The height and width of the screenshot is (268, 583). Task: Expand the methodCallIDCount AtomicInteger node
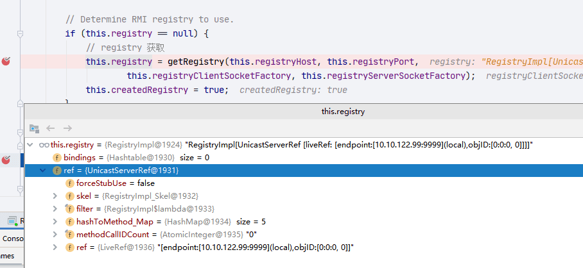(x=55, y=235)
